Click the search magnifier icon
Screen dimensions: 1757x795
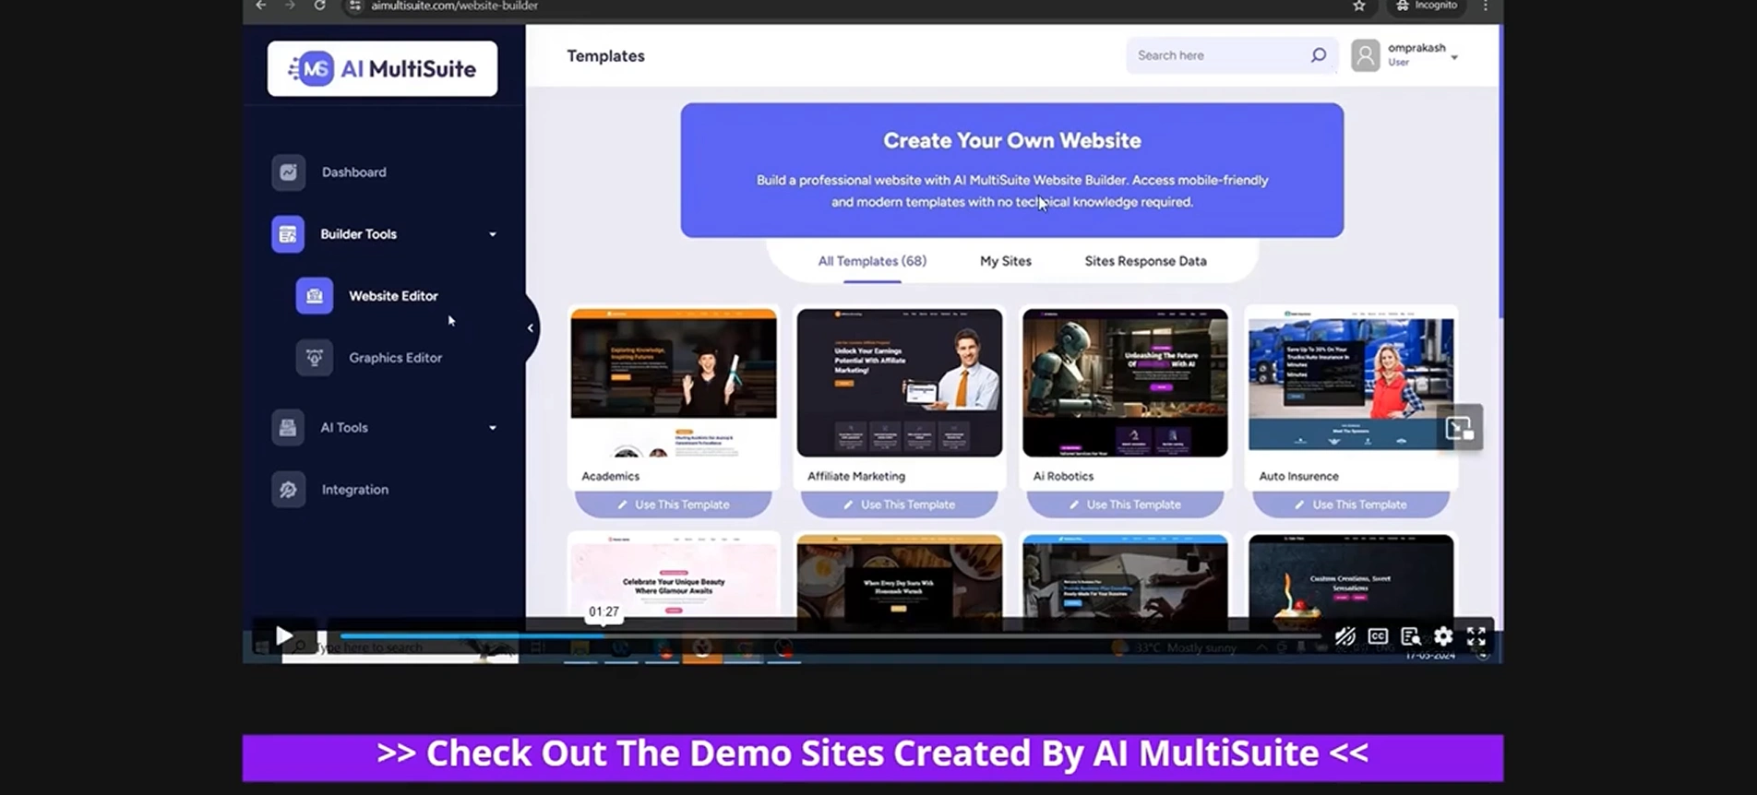click(1319, 55)
